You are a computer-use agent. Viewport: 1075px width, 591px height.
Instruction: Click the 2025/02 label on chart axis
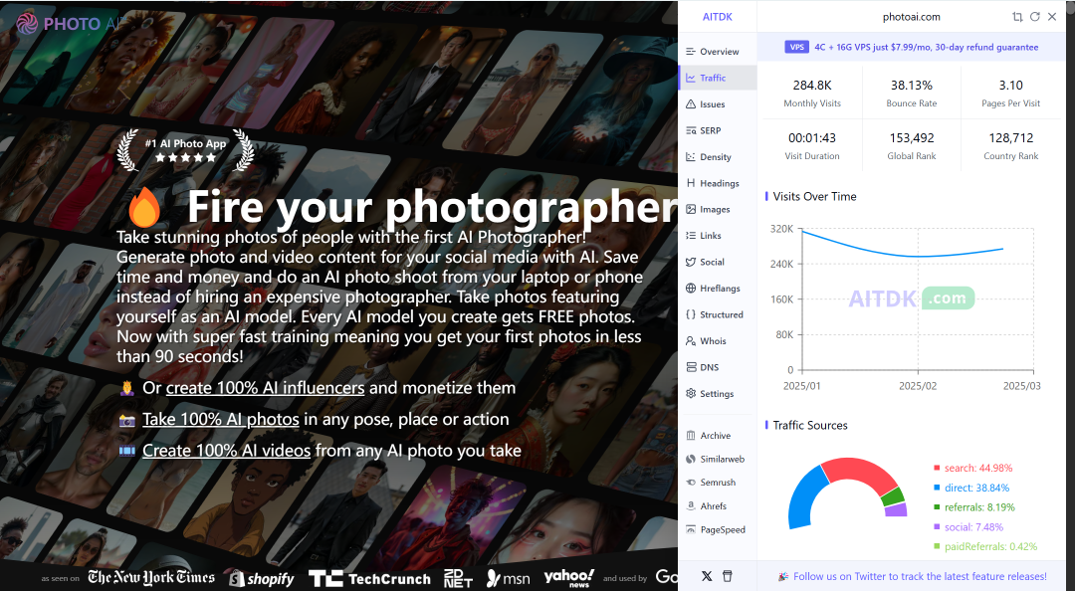[x=918, y=386]
